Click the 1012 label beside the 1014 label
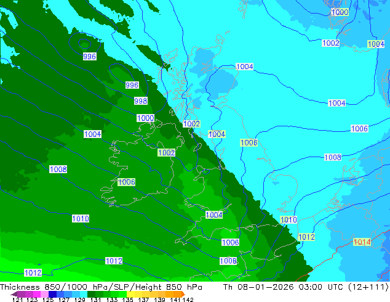Screen dimensions: 390x302 (x=306, y=237)
